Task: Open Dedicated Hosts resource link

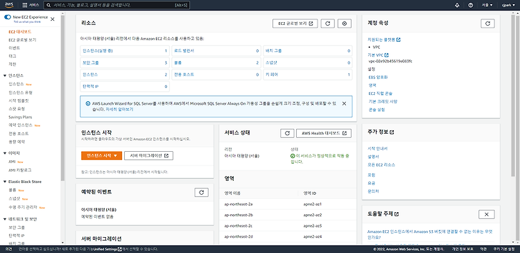Action: coord(184,75)
